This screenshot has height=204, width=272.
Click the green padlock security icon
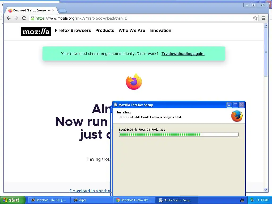pyautogui.click(x=32, y=18)
